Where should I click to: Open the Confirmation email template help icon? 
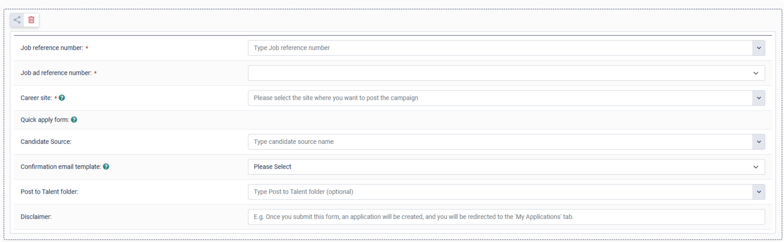[106, 166]
